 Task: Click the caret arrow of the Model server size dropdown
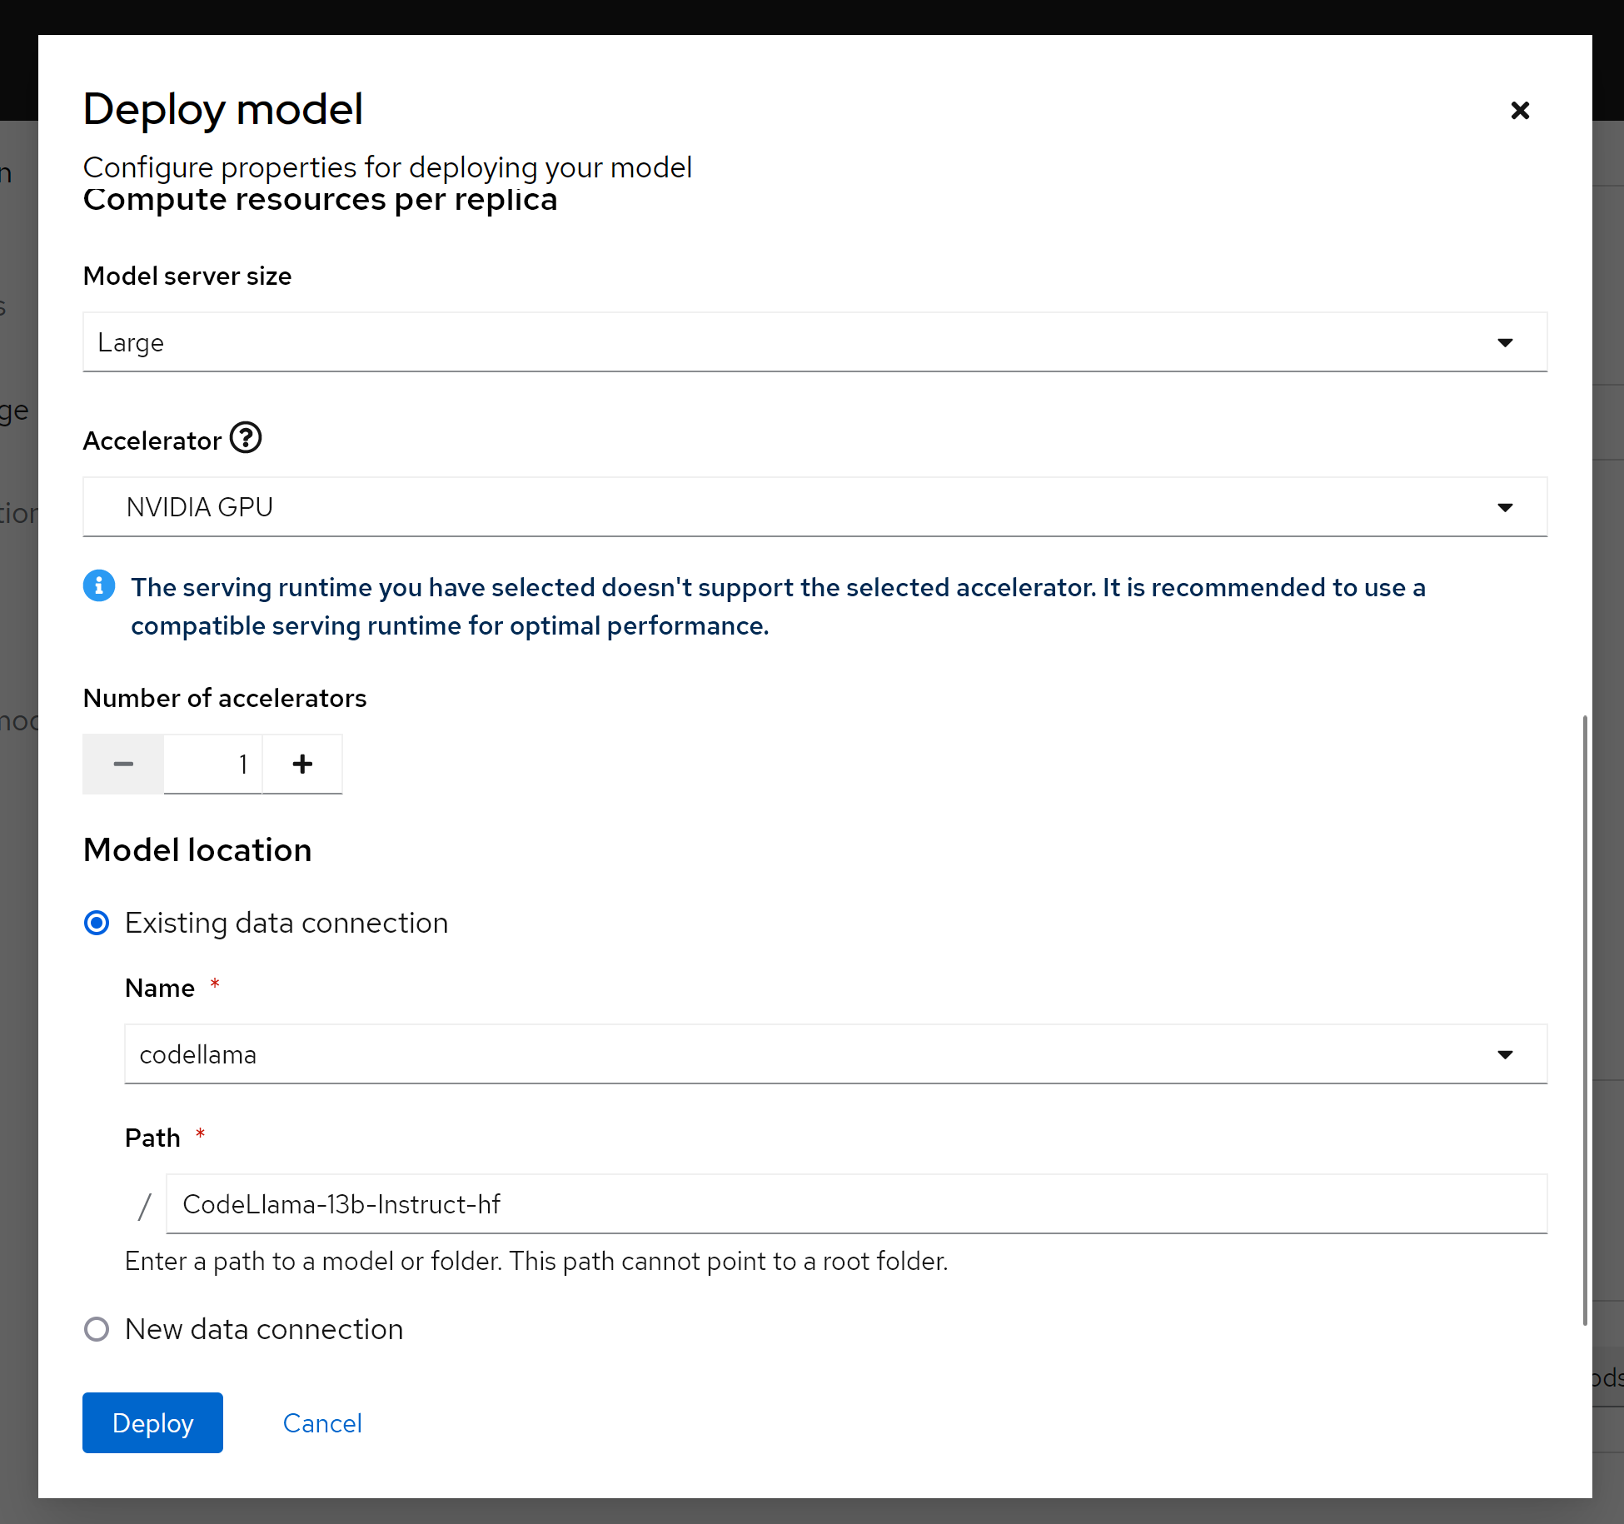coord(1504,342)
